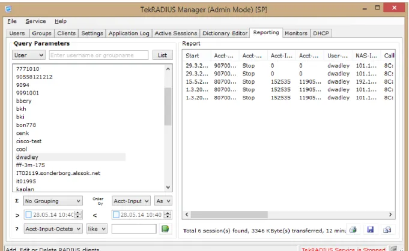Image resolution: width=409 pixels, height=251 pixels.
Task: Select user 90558121212 in the list
Action: (x=34, y=77)
